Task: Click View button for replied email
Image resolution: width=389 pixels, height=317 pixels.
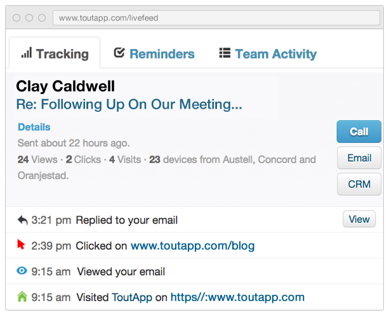Action: click(359, 219)
